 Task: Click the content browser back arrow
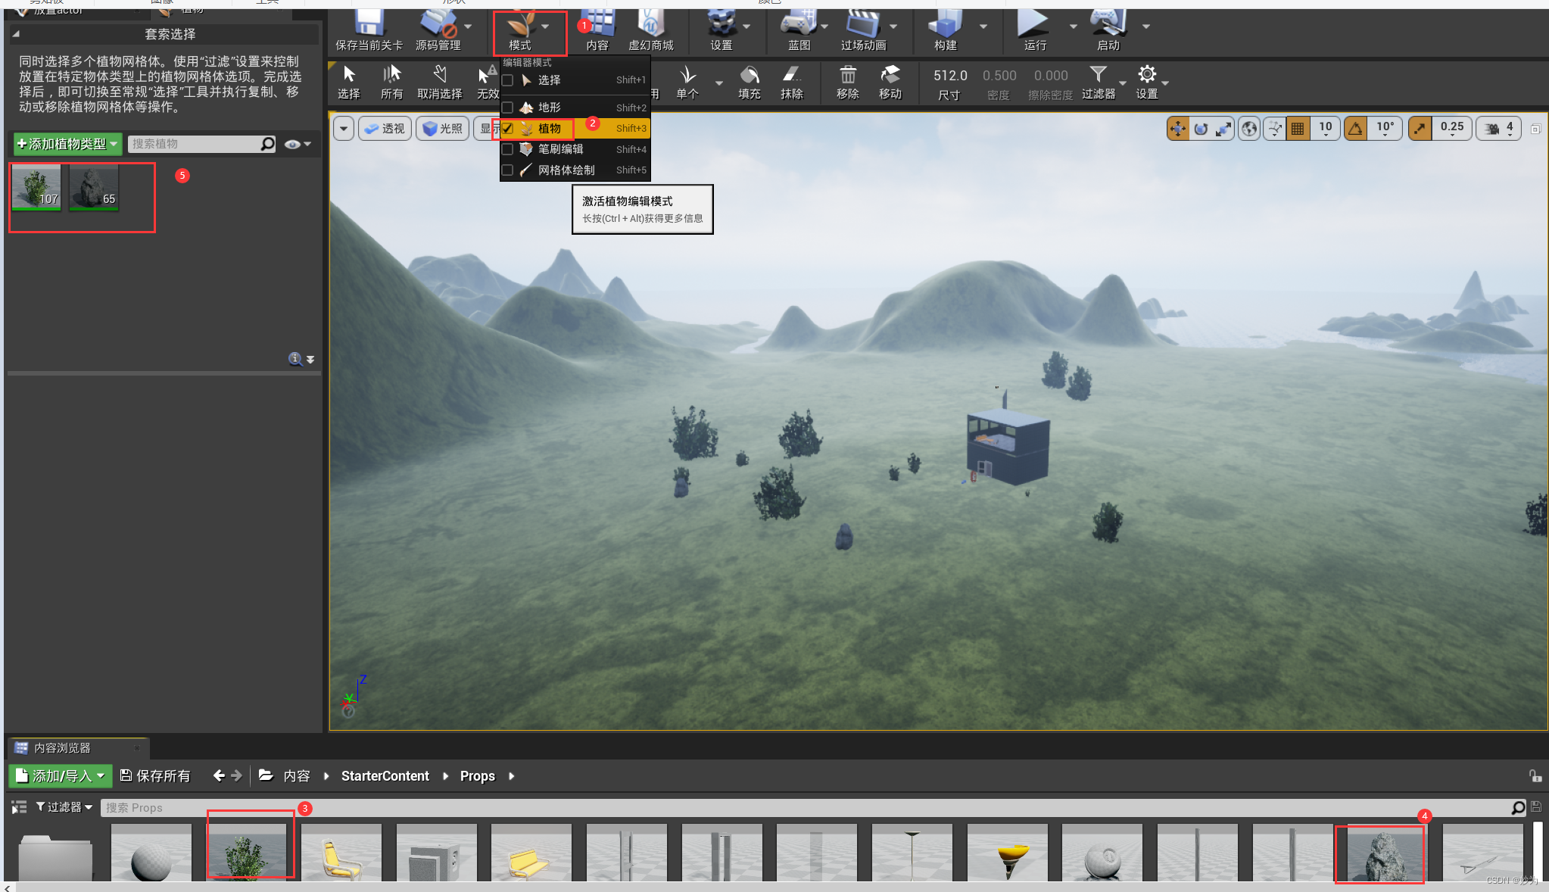(x=219, y=775)
